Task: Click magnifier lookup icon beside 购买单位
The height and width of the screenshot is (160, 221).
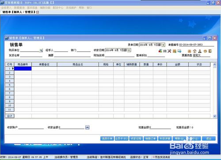Action: [41, 50]
